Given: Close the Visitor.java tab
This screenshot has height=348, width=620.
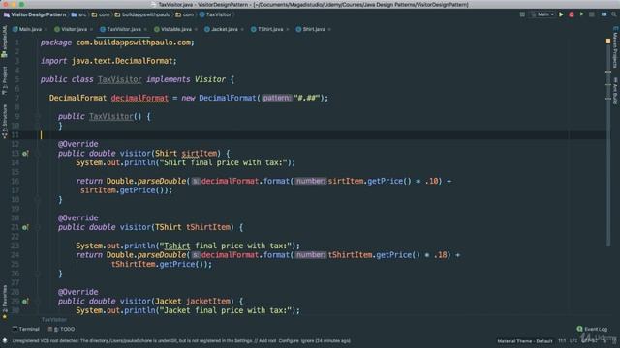Looking at the screenshot, I should coord(91,30).
